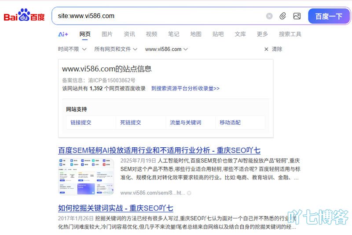The width and height of the screenshot is (352, 235).
Task: Expand the 时间不限 time filter dropdown
Action: [x=72, y=49]
